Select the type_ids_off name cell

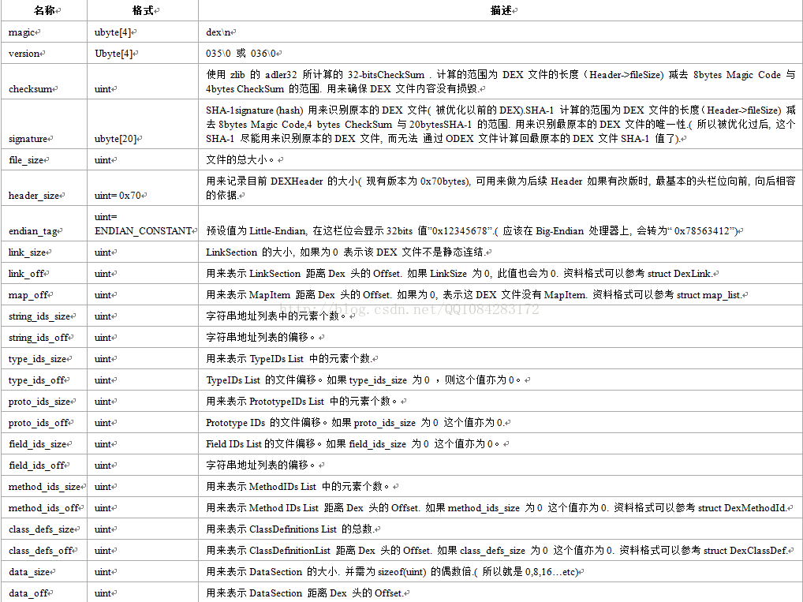pyautogui.click(x=44, y=380)
